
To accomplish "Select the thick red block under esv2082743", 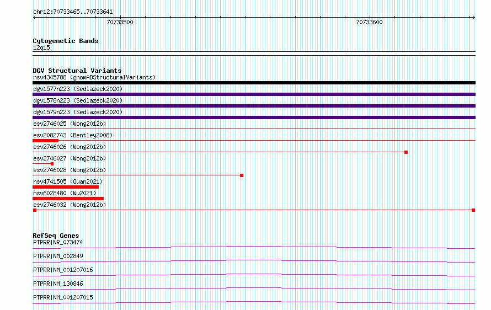I will tap(45, 141).
